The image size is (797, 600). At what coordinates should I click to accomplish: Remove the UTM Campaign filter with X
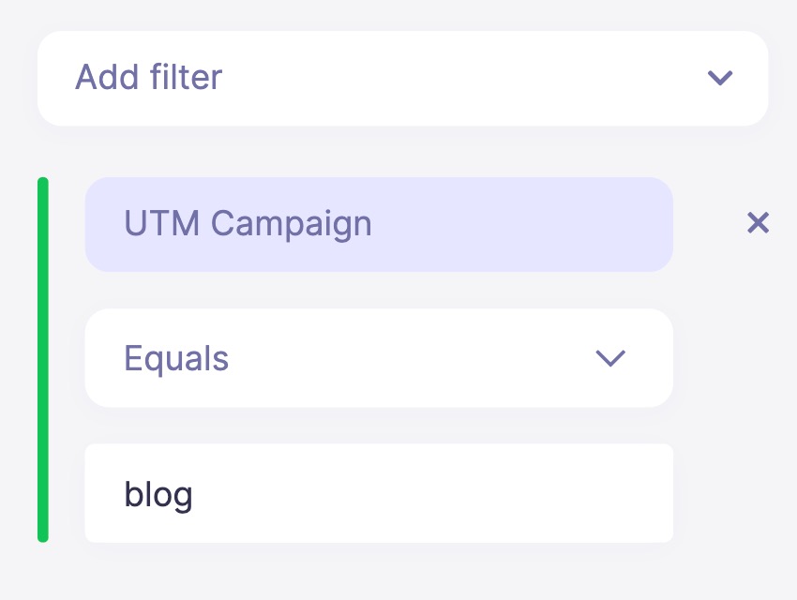pos(758,223)
